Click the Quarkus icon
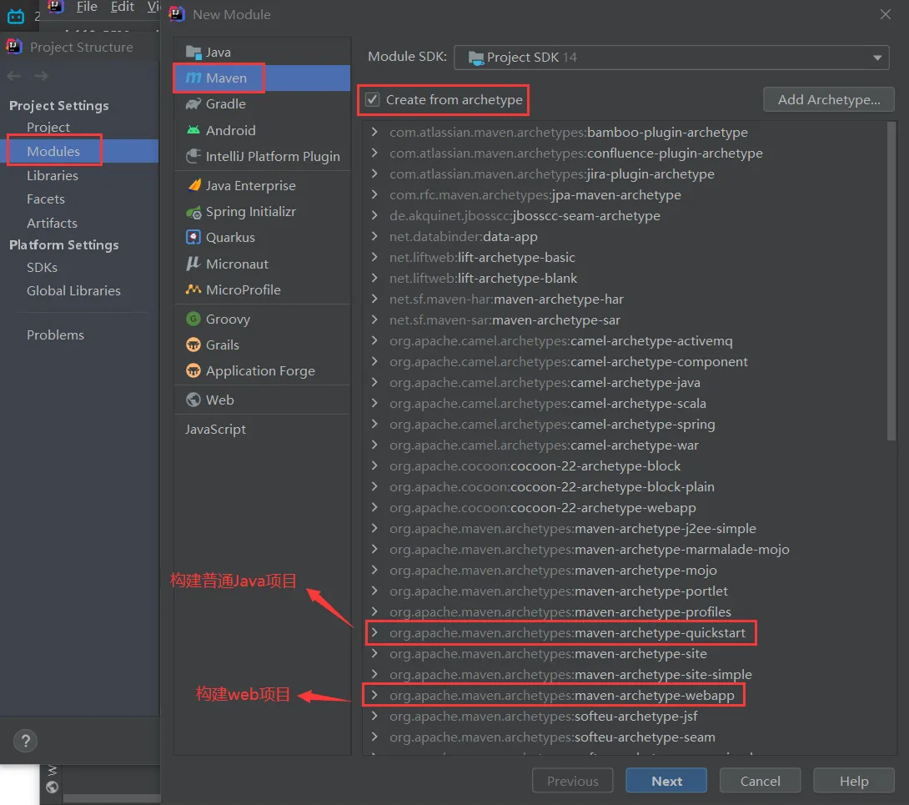This screenshot has width=909, height=805. pyautogui.click(x=193, y=237)
